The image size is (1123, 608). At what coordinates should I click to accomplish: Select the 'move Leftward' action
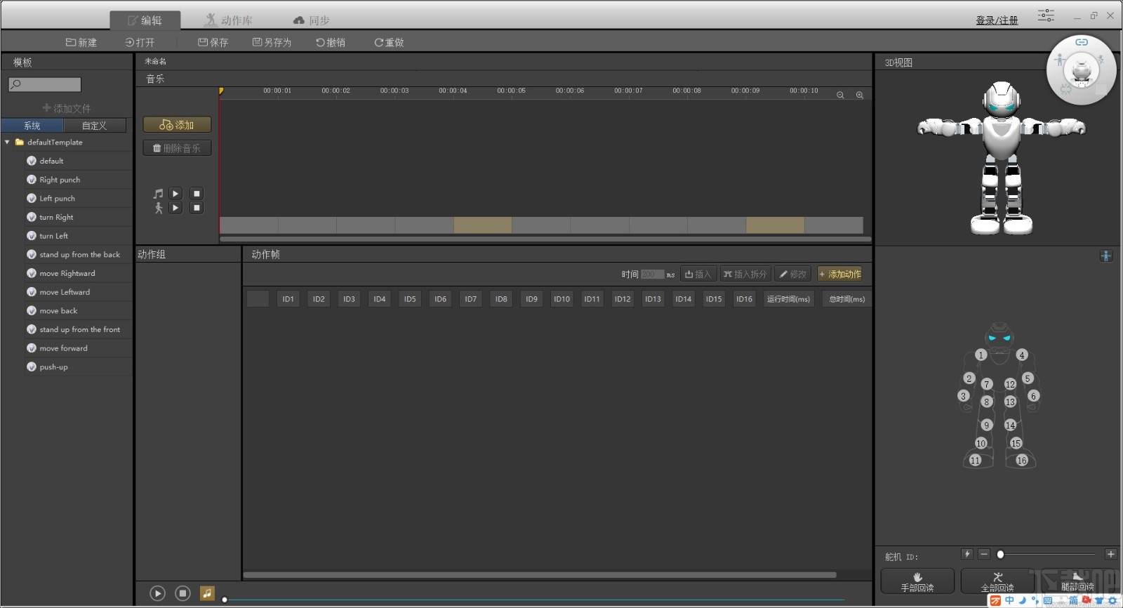[x=65, y=292]
